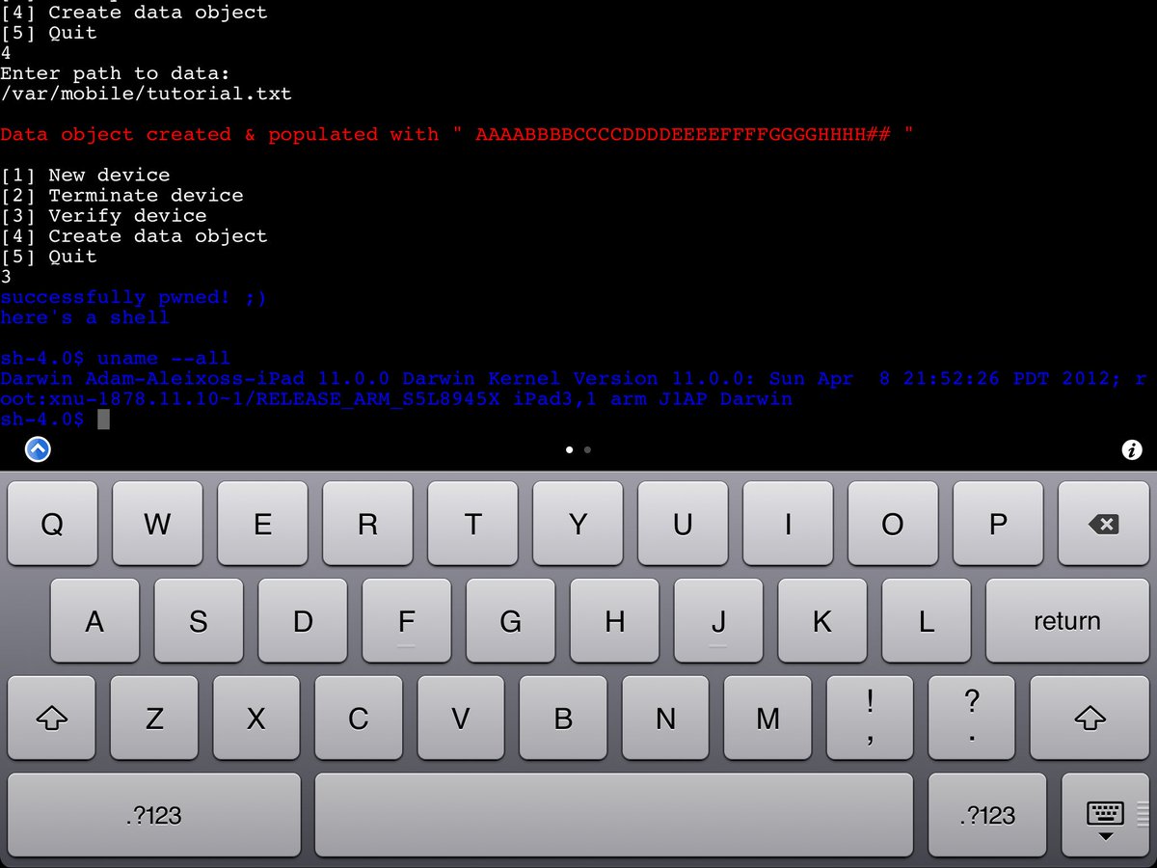Tap the M key
Image resolution: width=1157 pixels, height=868 pixels.
click(x=768, y=718)
